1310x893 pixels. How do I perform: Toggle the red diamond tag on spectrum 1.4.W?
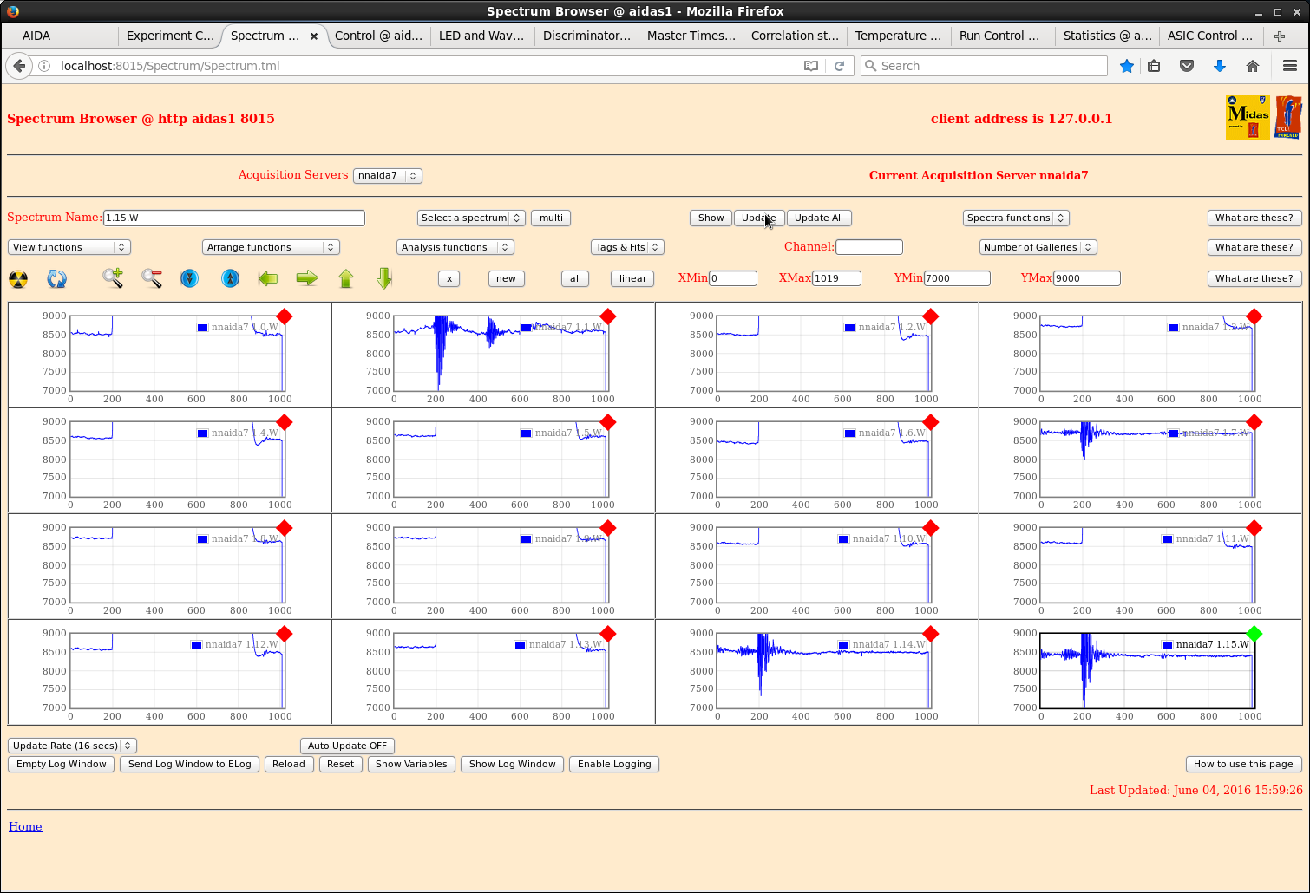(x=284, y=422)
